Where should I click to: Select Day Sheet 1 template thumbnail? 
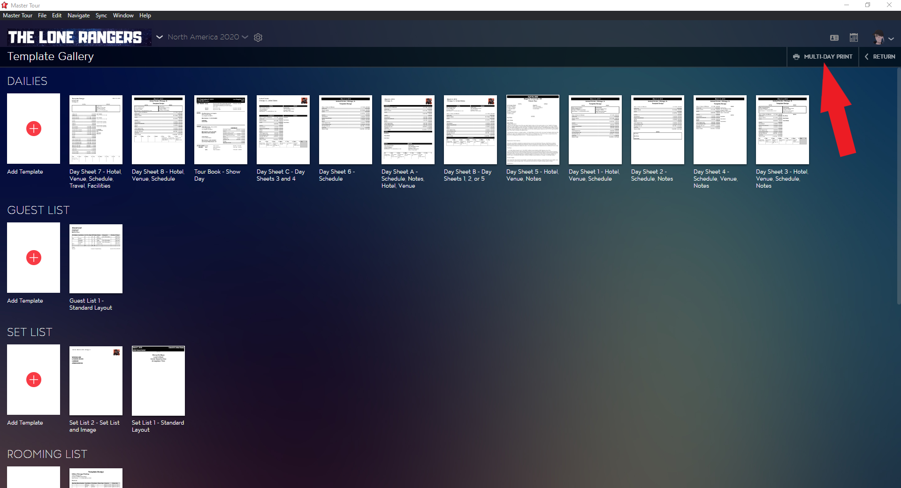pos(595,130)
